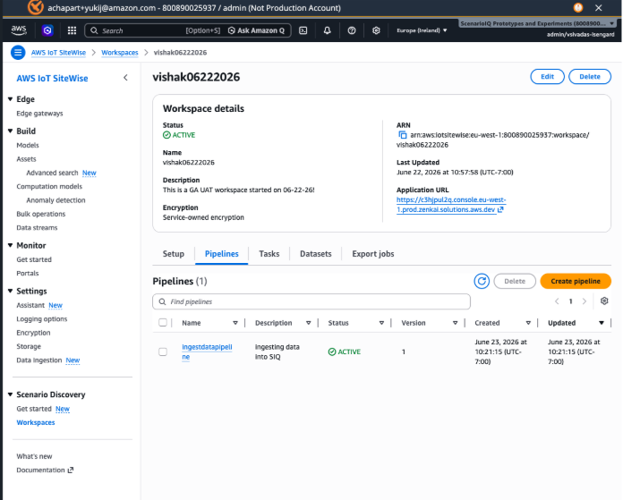The height and width of the screenshot is (500, 623).
Task: Open Models in sidebar
Action: point(28,146)
